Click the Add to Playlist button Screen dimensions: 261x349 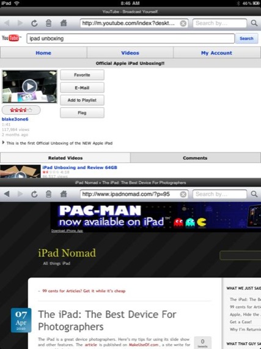[82, 100]
